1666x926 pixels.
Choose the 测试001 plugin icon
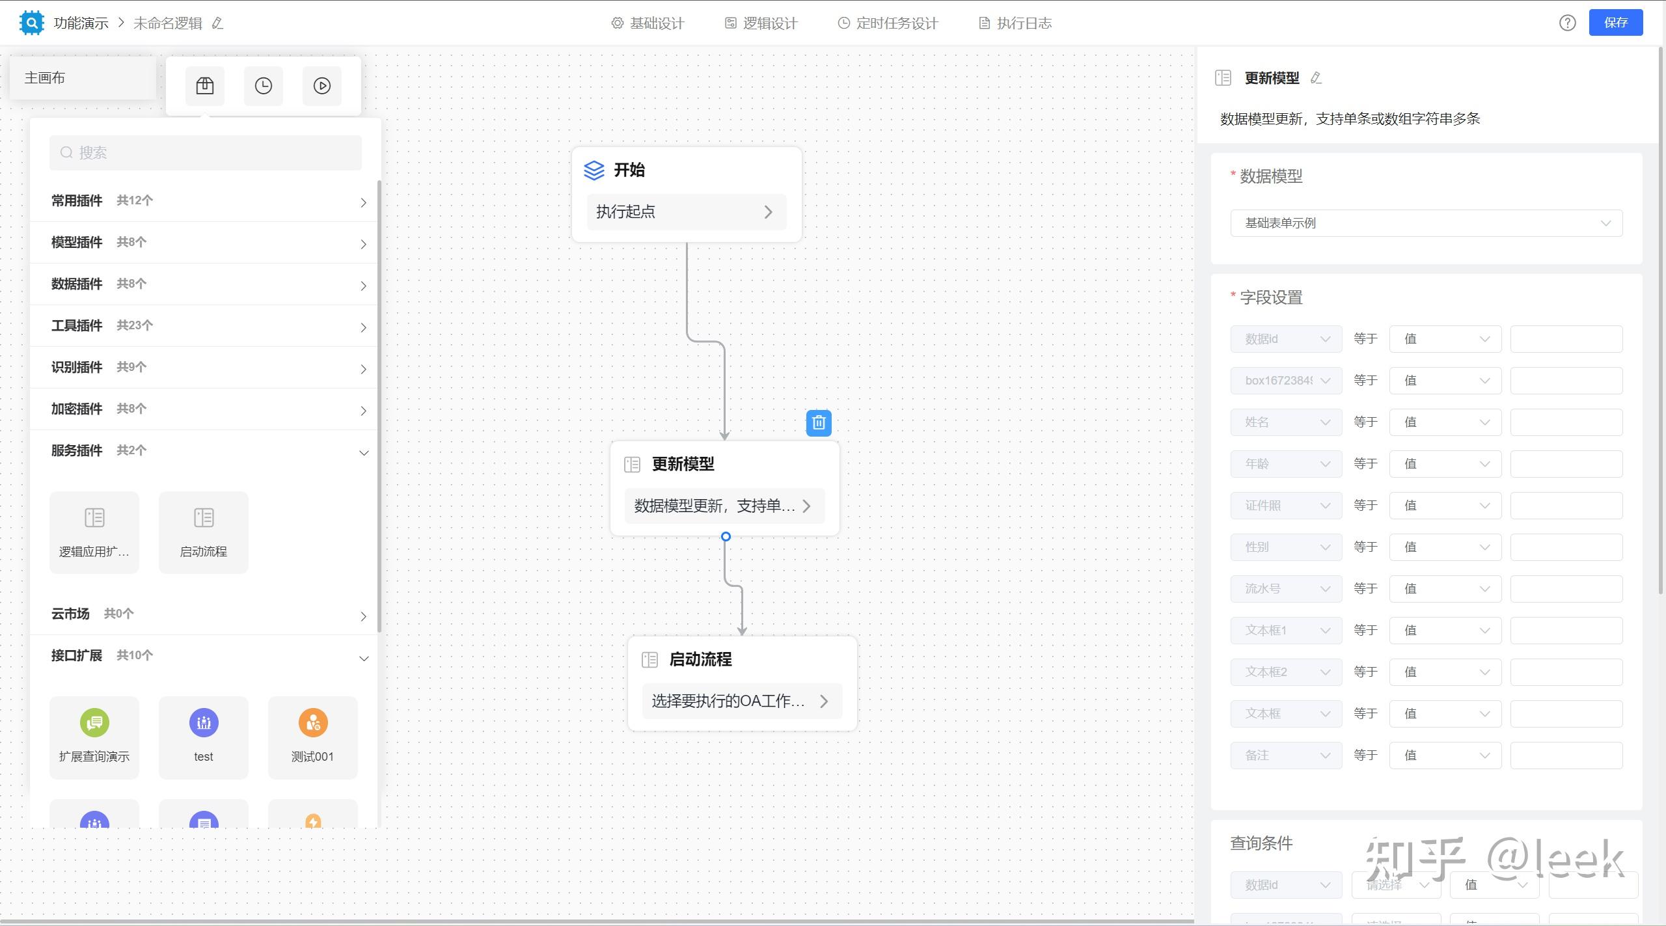click(x=312, y=723)
